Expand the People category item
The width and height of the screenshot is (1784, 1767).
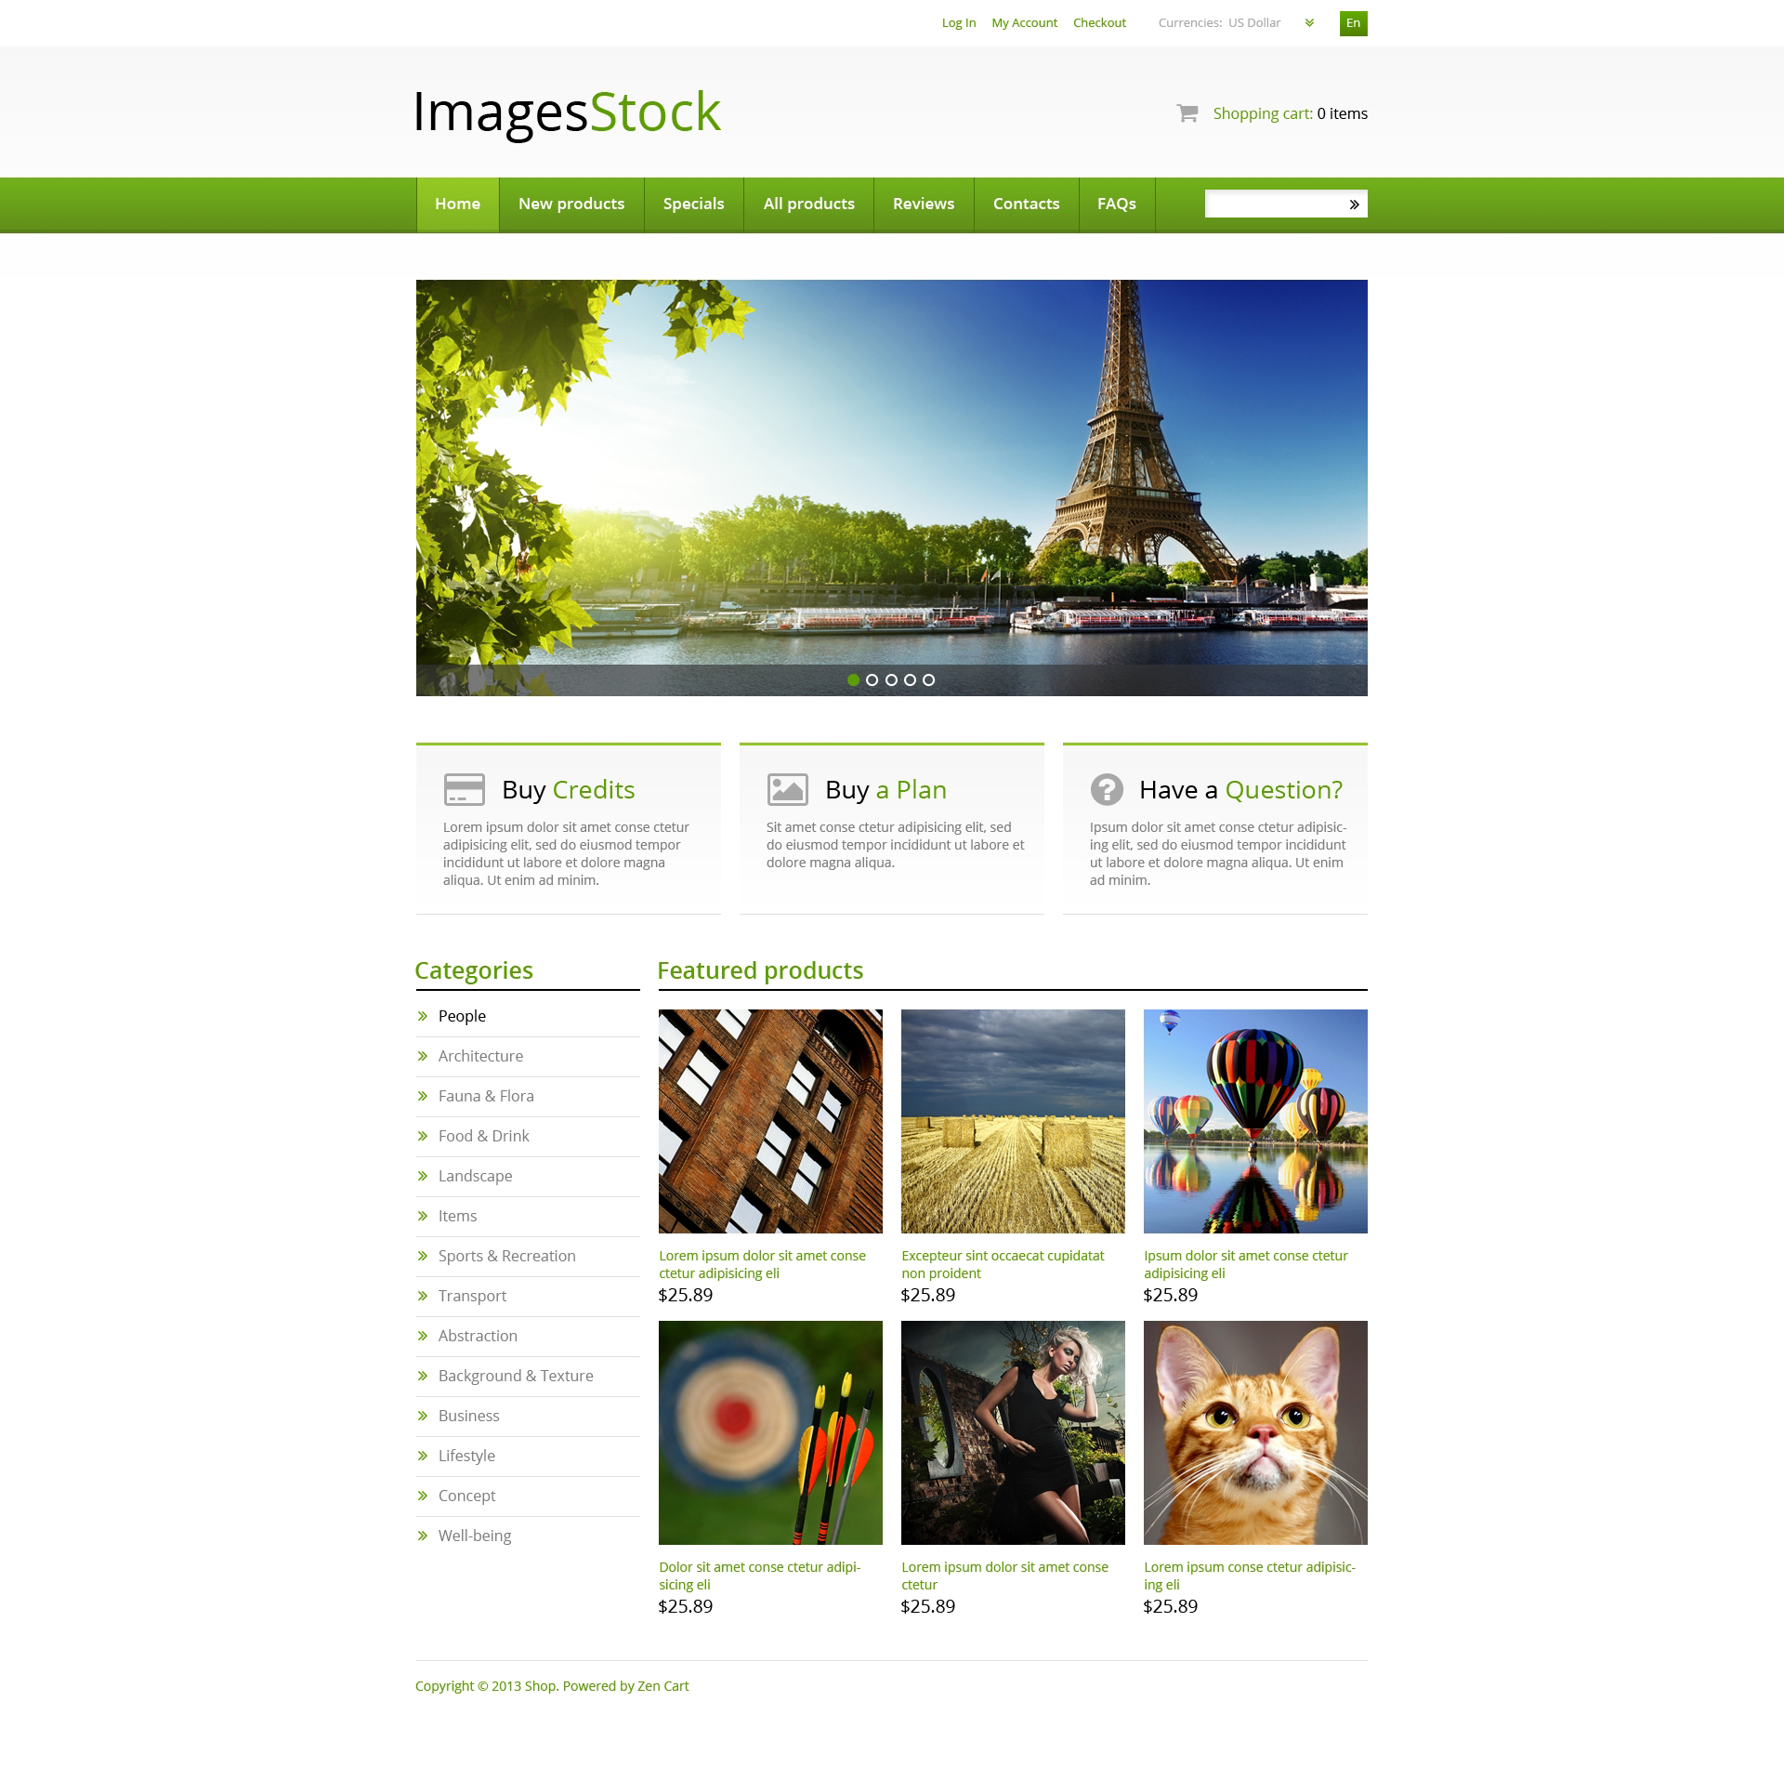click(x=463, y=1015)
